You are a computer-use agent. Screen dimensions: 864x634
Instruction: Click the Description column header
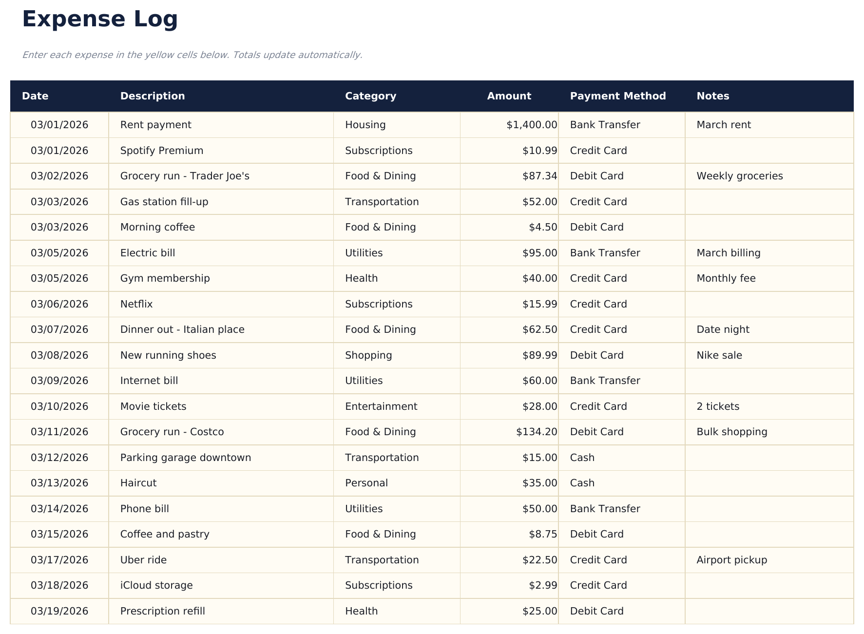[x=153, y=96]
